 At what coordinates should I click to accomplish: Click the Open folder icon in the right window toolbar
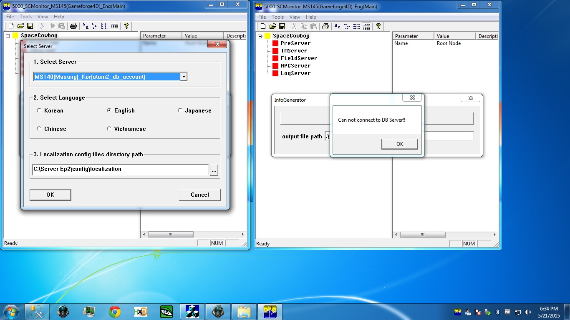tap(272, 26)
